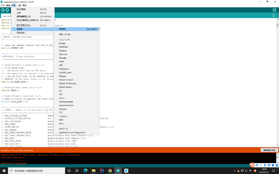Choose 上传 from the project menu
This screenshot has width=279, height=174.
[x=33, y=13]
